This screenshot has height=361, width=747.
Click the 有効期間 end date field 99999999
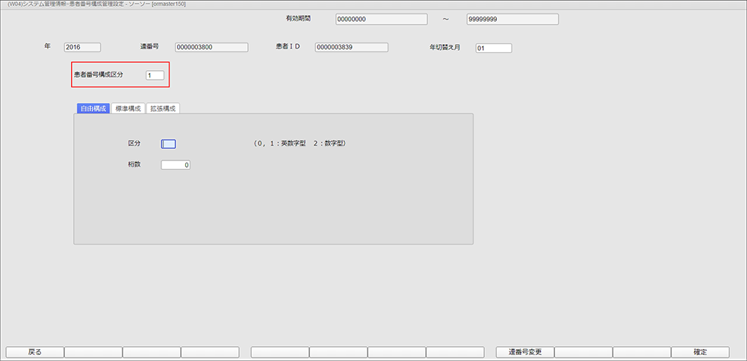tap(512, 19)
